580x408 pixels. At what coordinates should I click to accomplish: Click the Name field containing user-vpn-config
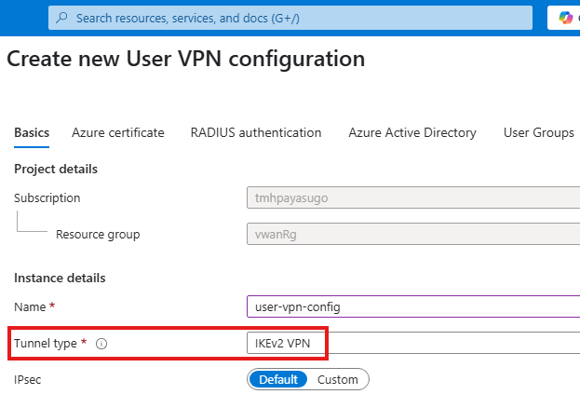tap(413, 306)
